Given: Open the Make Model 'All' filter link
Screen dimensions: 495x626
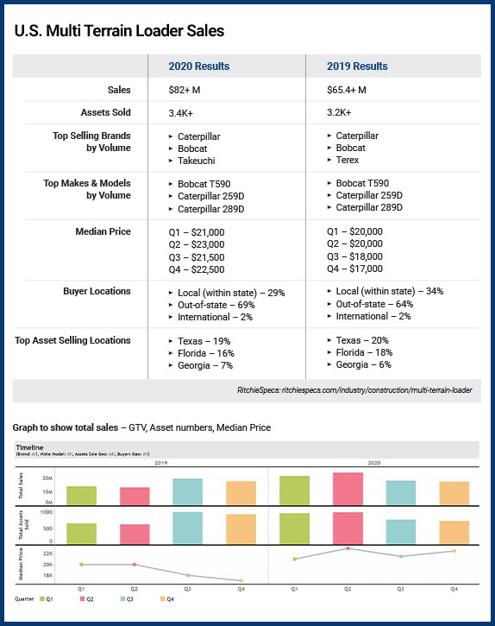Looking at the screenshot, I should 70,454.
